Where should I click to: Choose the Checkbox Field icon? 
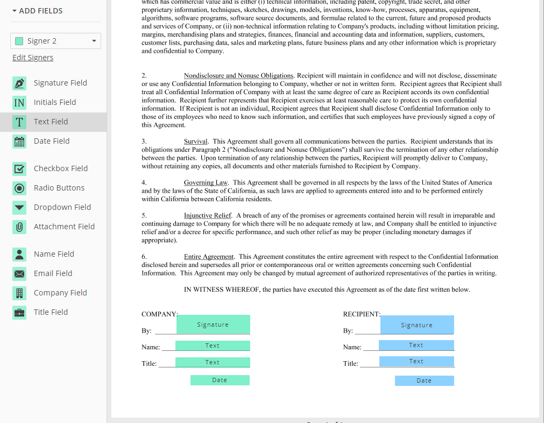click(19, 169)
